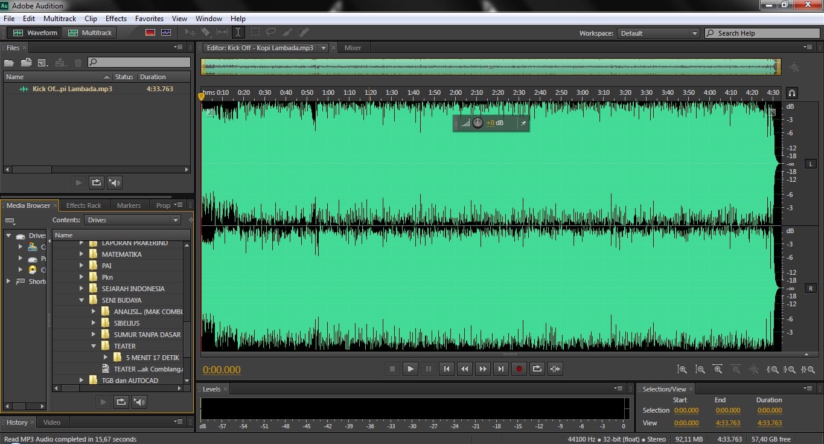Play the waveform from the editor transport
Image resolution: width=824 pixels, height=444 pixels.
[410, 368]
